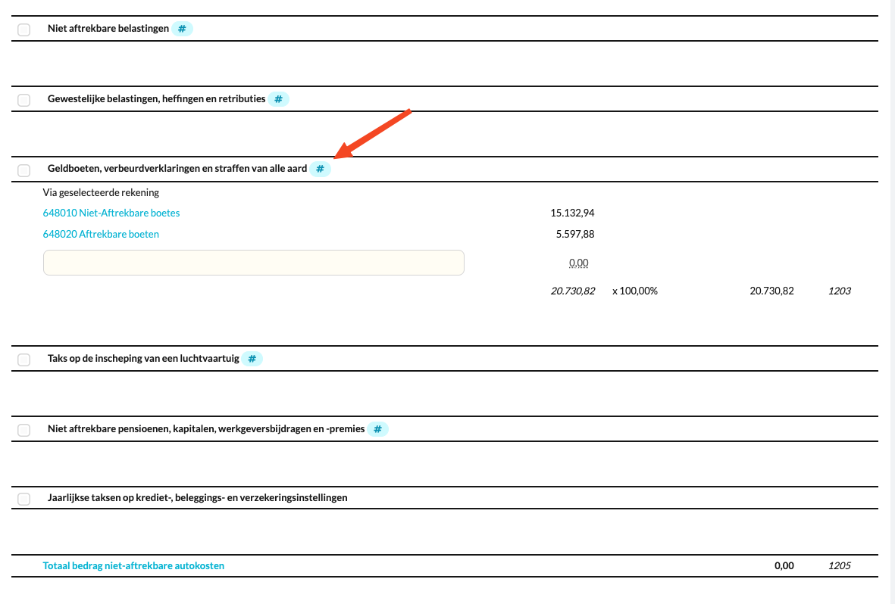The image size is (895, 604).
Task: Click the italic subtotal 20.730,82
Action: 572,291
